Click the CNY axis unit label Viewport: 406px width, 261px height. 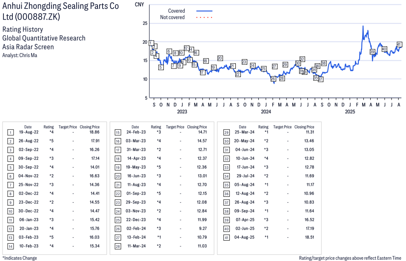point(139,4)
